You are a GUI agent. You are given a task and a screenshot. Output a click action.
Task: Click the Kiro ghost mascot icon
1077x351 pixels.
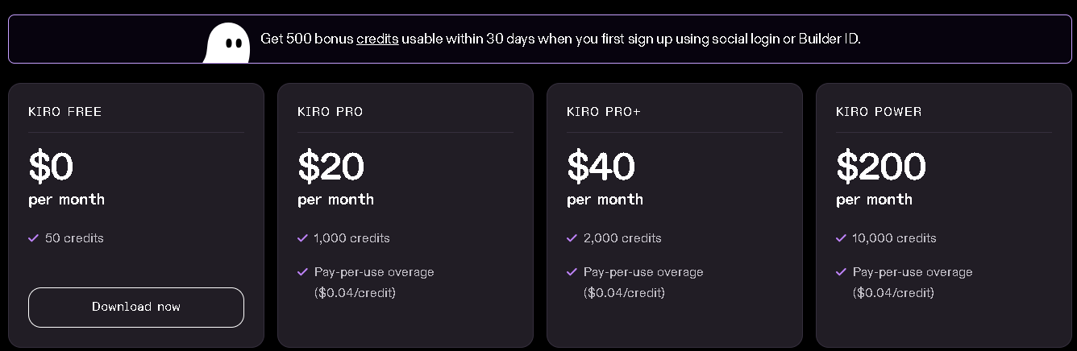pos(227,43)
